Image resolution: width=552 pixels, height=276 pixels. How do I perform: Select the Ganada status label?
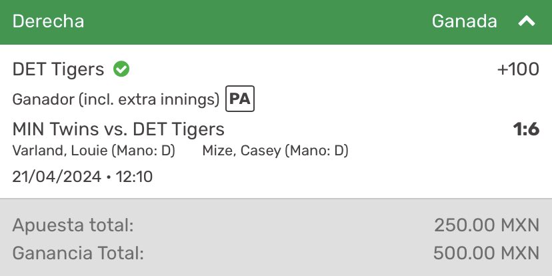point(464,21)
